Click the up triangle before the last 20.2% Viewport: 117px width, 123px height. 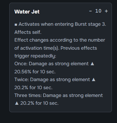[x=17, y=103]
